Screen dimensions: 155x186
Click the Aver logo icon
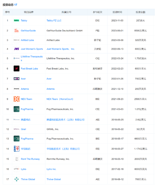coord(16,79)
